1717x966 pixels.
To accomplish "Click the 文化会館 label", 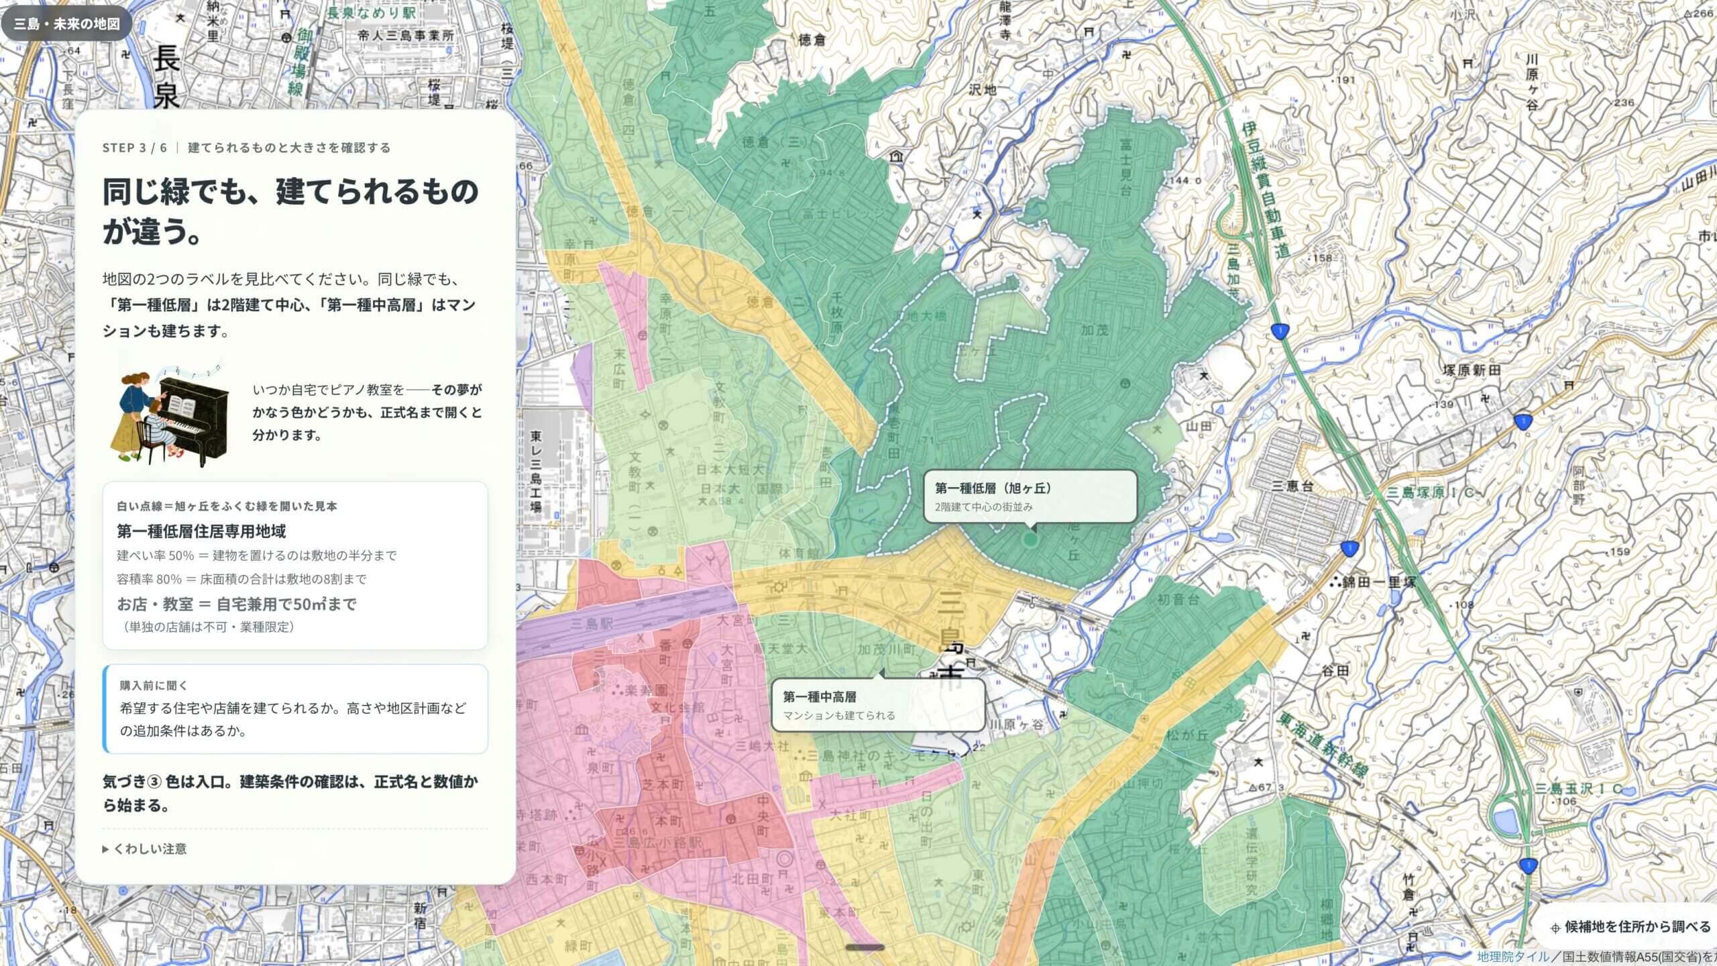I will (x=679, y=708).
